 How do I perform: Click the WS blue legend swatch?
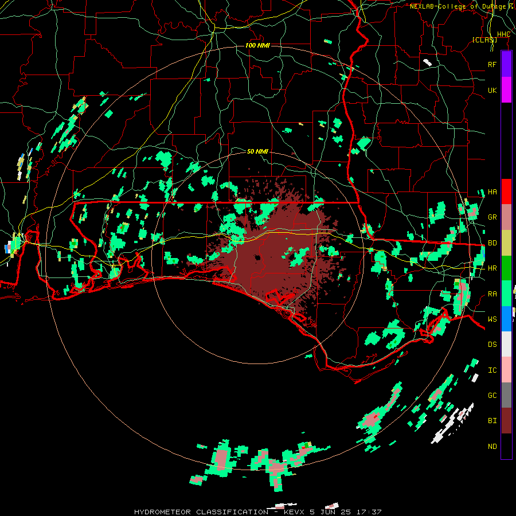[506, 319]
